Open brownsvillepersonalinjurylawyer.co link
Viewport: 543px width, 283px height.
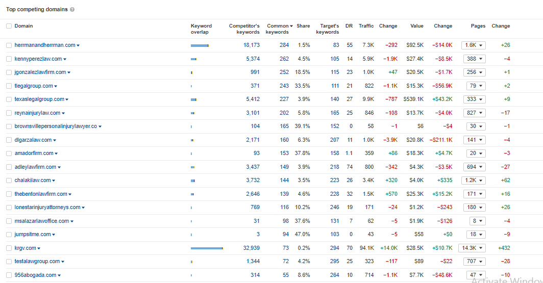pos(56,126)
